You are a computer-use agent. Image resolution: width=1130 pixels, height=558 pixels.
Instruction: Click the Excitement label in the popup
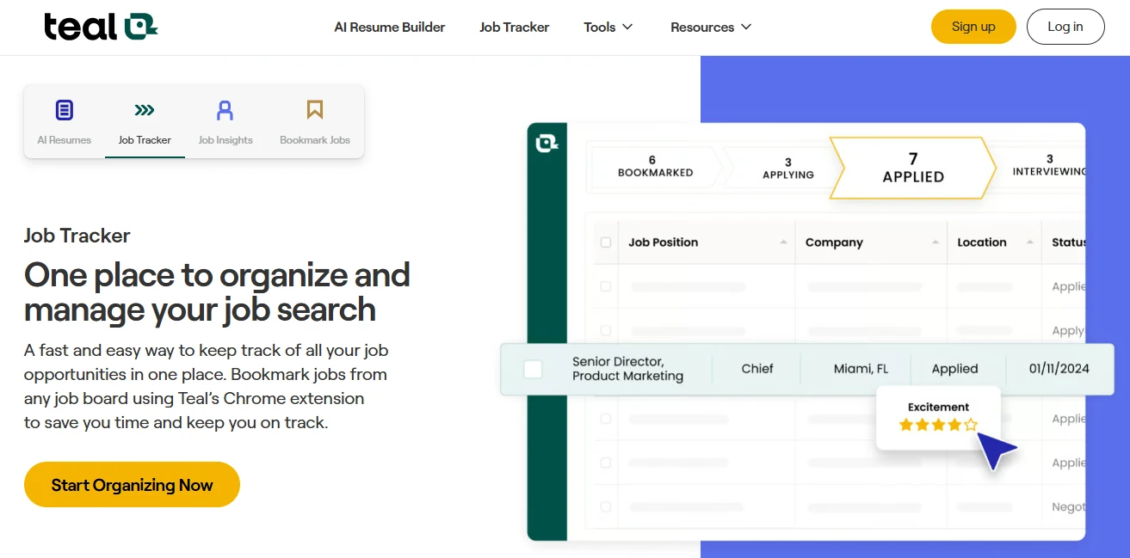(x=938, y=407)
